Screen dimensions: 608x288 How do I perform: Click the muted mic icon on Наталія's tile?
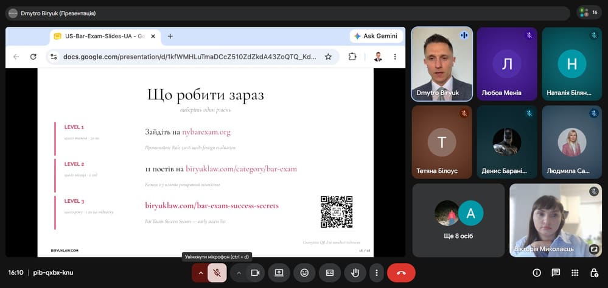point(593,35)
